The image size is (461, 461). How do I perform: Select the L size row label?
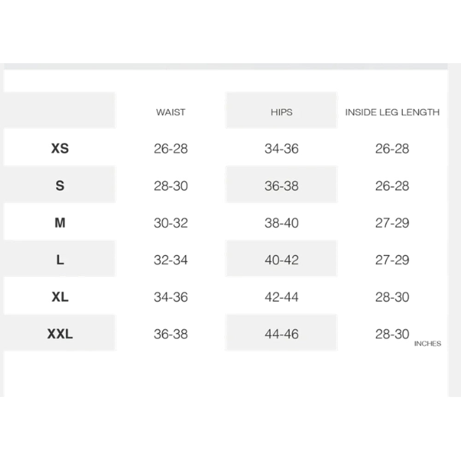60,260
